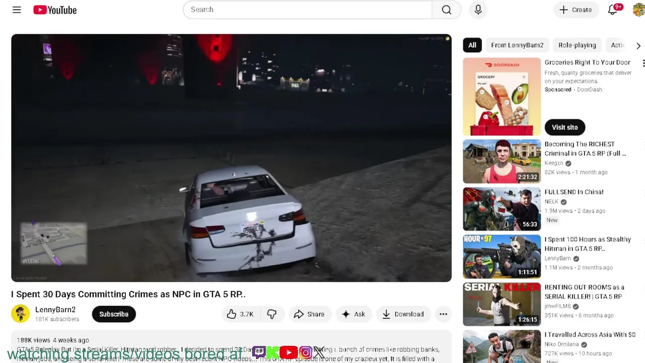Click the Instagram icon in overlay

pos(305,352)
